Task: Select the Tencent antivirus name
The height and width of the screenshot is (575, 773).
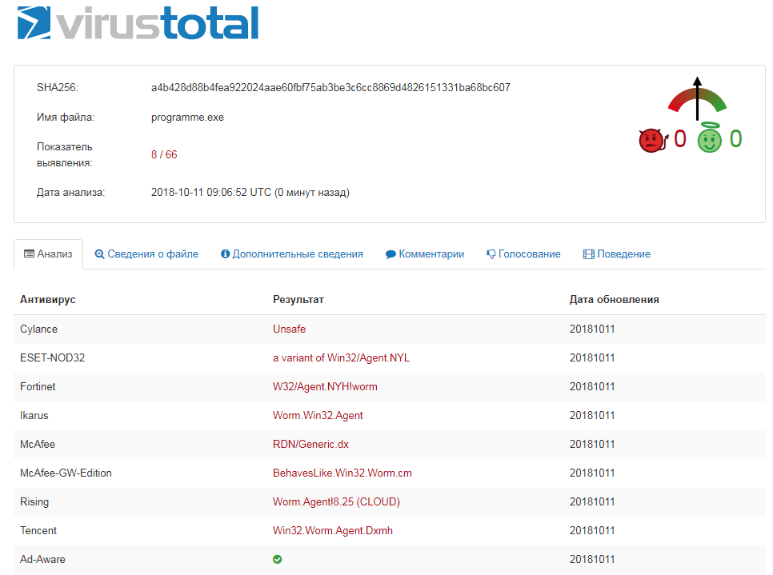Action: 38,531
